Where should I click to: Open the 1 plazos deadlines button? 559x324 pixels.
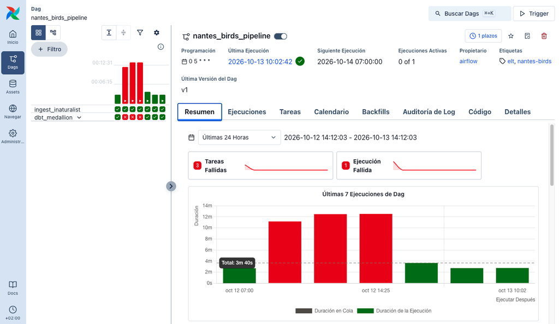484,36
